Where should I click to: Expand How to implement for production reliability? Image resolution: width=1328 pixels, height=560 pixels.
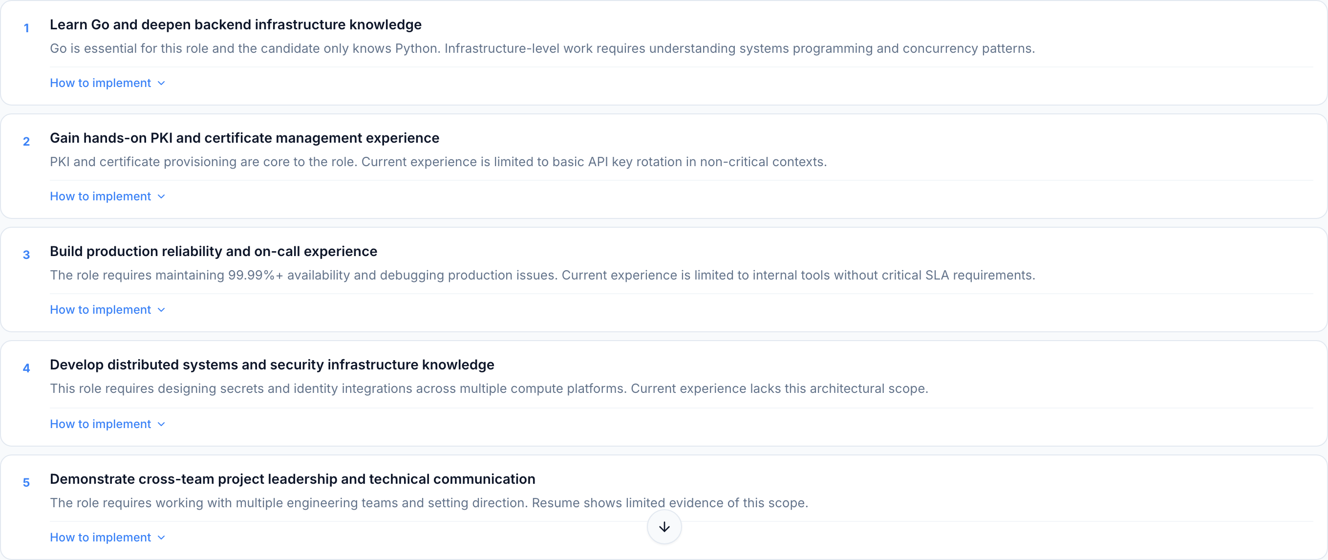point(101,310)
